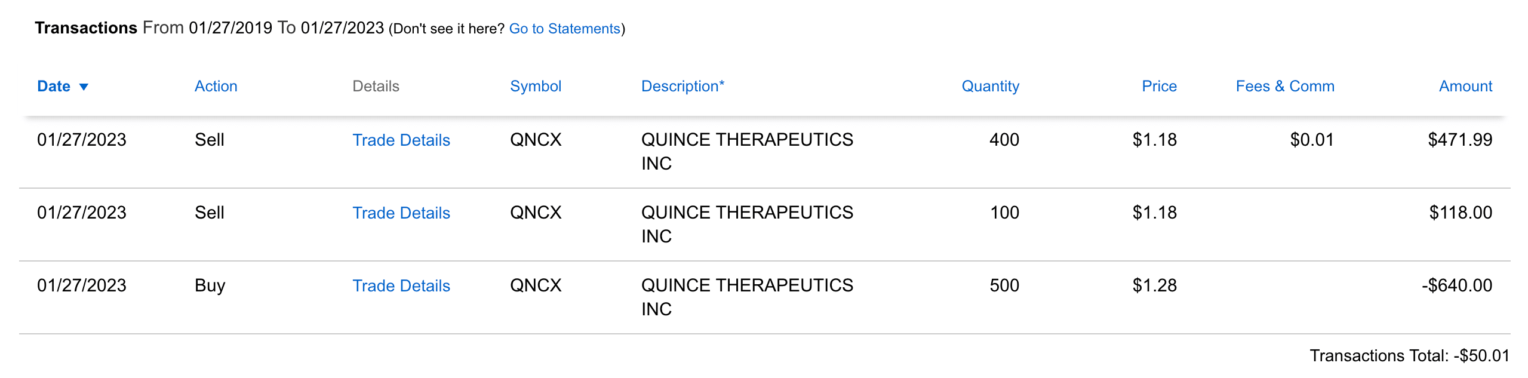Click QNCX symbol in the Buy row
This screenshot has width=1528, height=378.
[x=535, y=285]
